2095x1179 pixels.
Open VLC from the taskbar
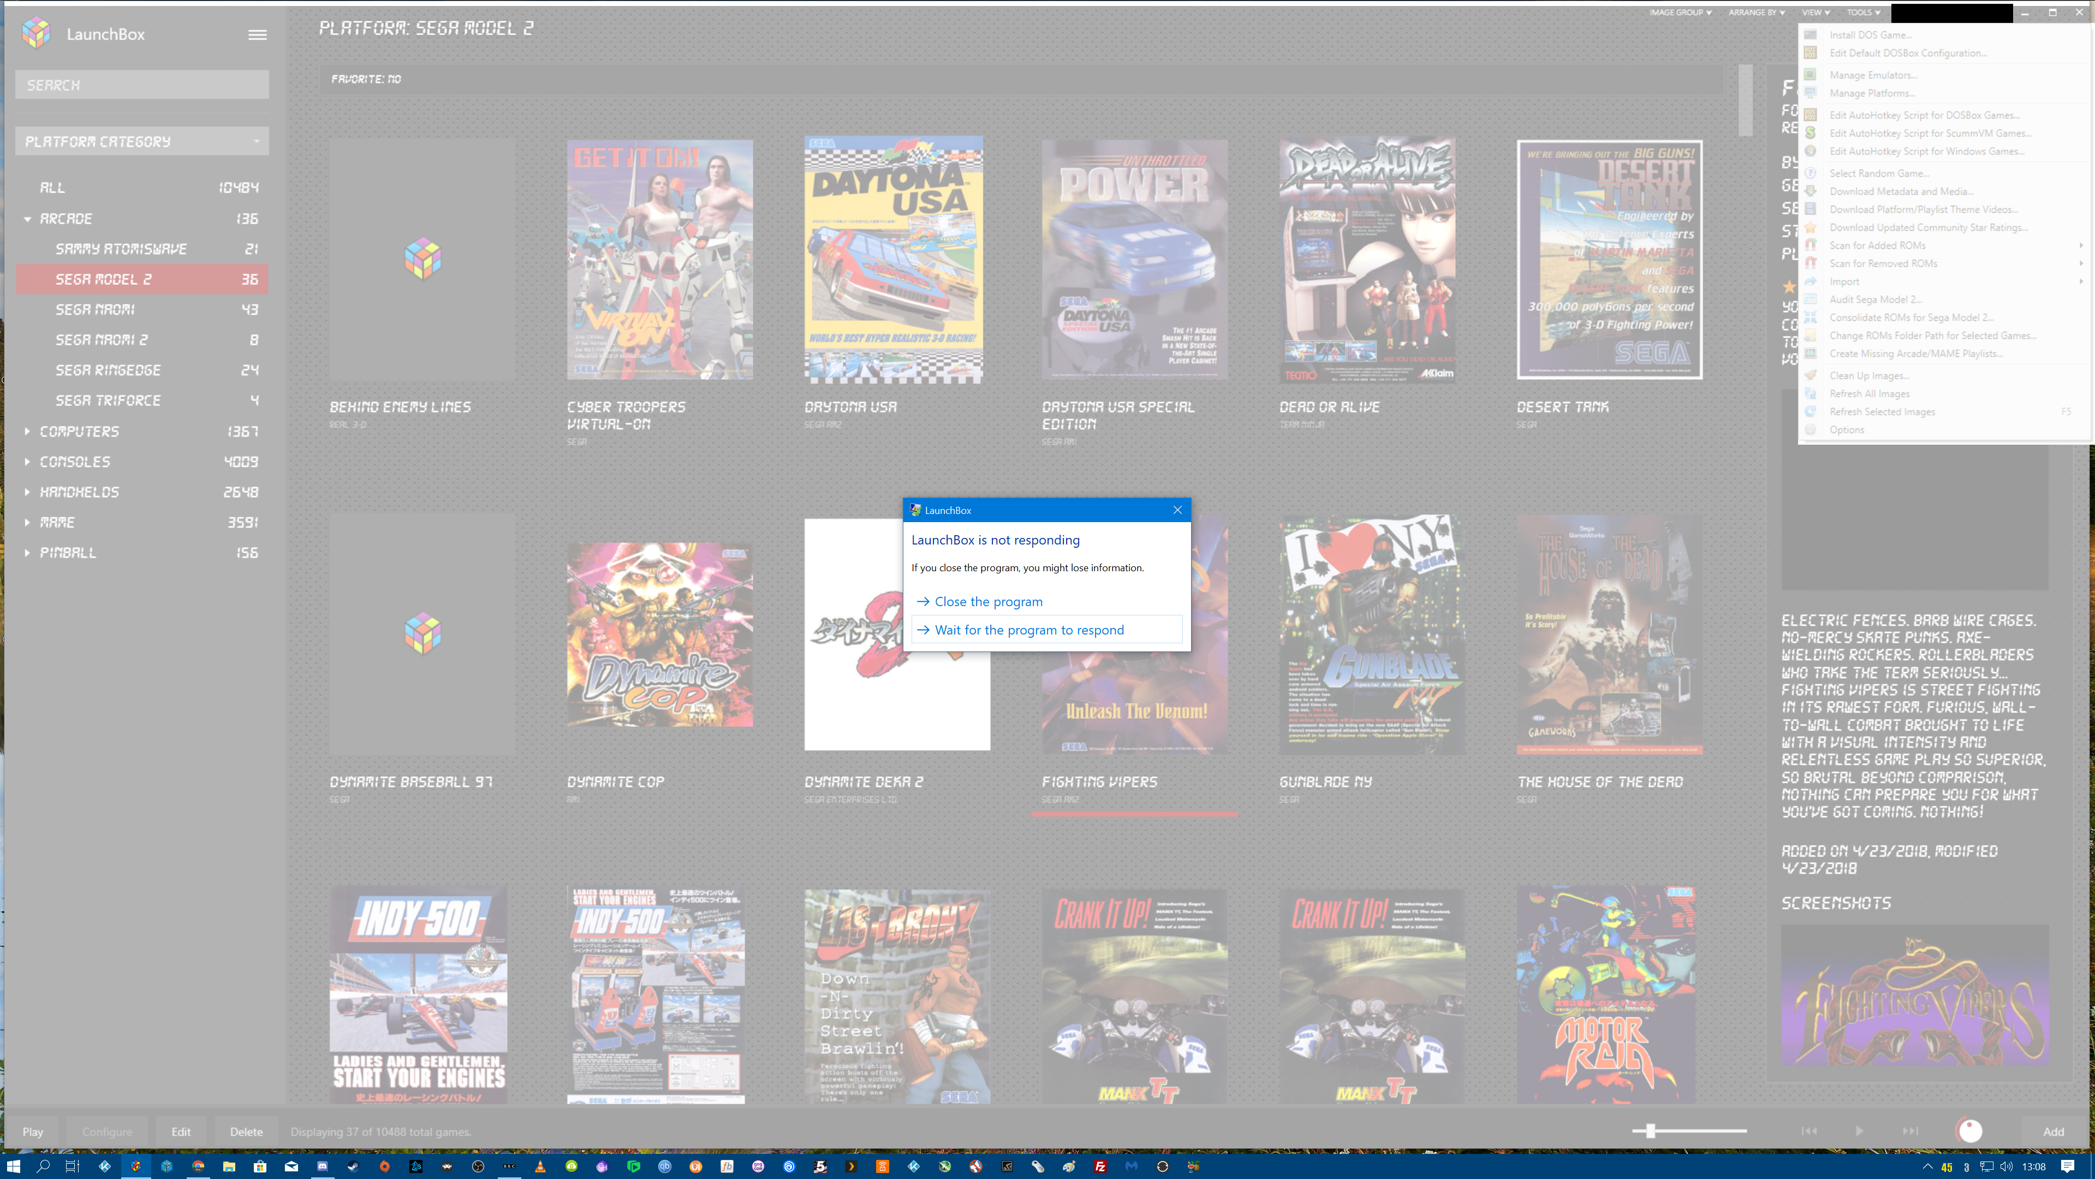click(x=540, y=1166)
